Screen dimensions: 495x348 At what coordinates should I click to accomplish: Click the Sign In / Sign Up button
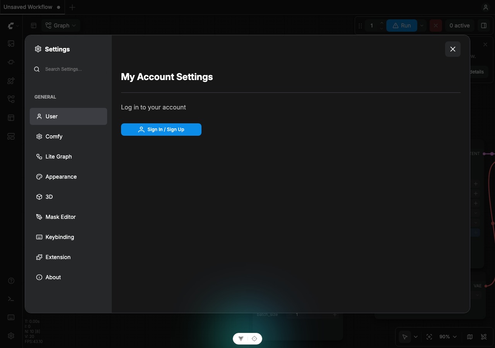click(161, 130)
